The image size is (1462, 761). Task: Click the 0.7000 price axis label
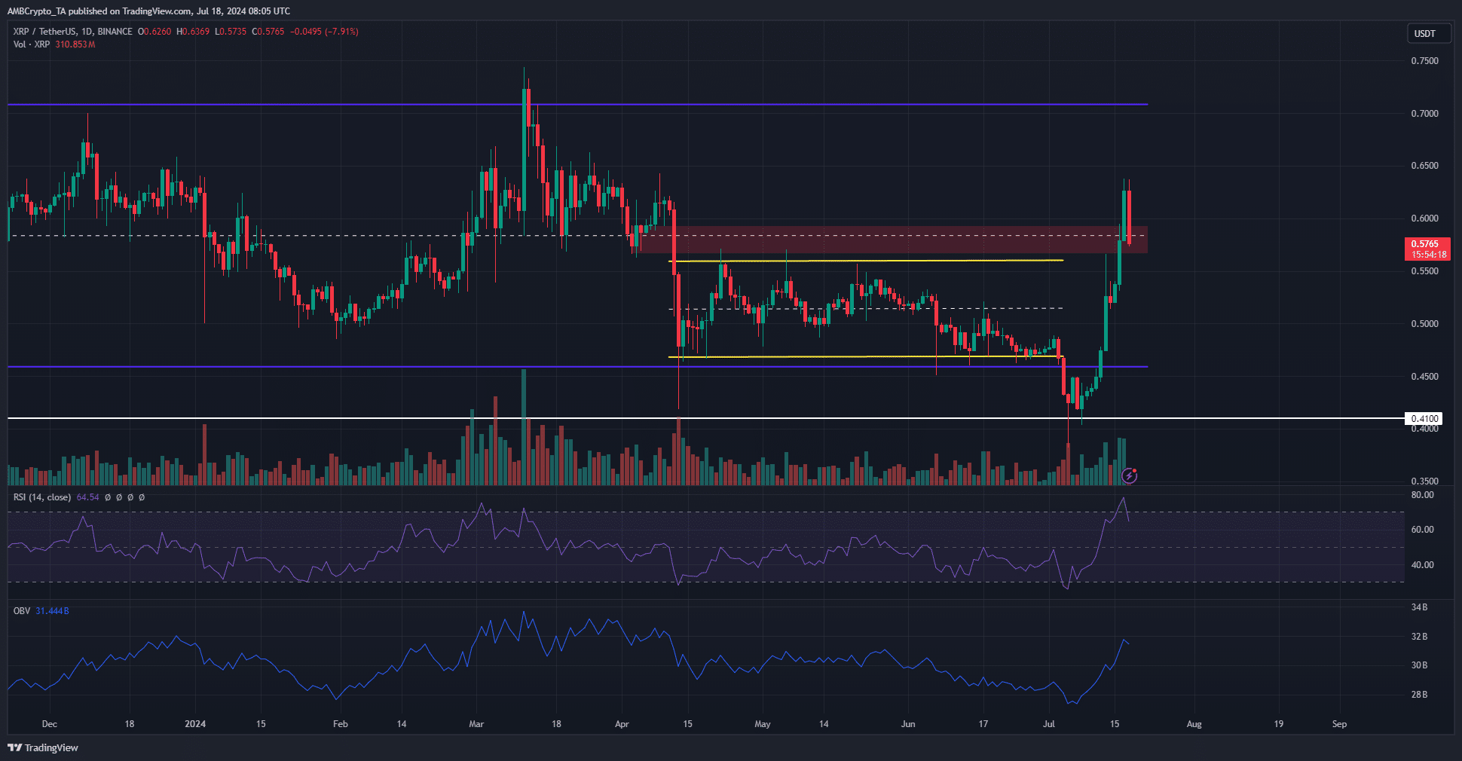pos(1424,114)
